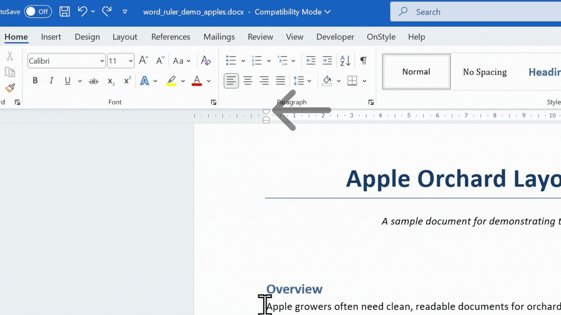Decrease paragraph indent
Viewport: 561px width, 315px height.
click(x=311, y=61)
